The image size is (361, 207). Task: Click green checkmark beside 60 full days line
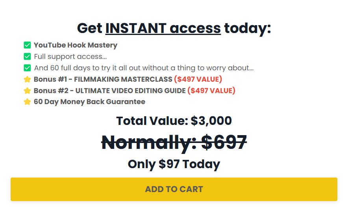(27, 68)
